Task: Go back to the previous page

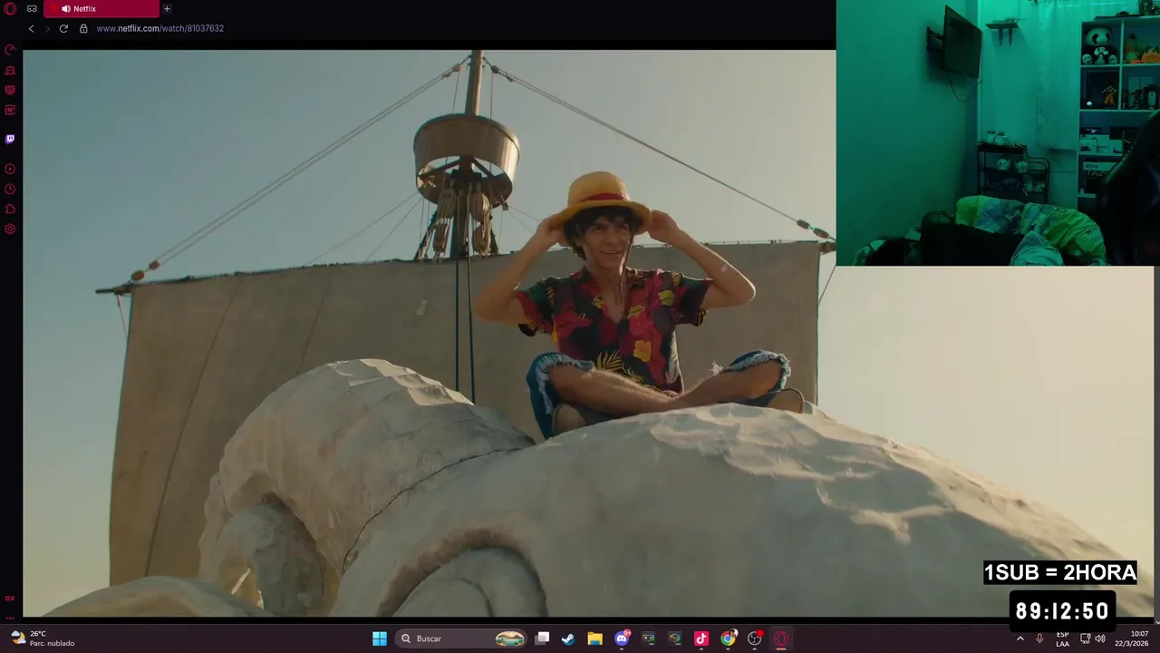Action: coord(31,28)
